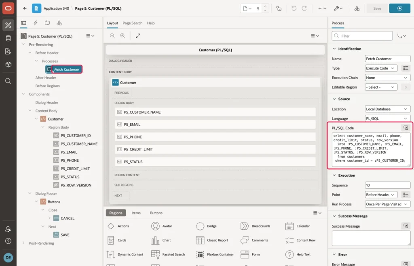Select Classic Report region in gallery
Viewport: 414px width, 266px height.
[x=213, y=240]
